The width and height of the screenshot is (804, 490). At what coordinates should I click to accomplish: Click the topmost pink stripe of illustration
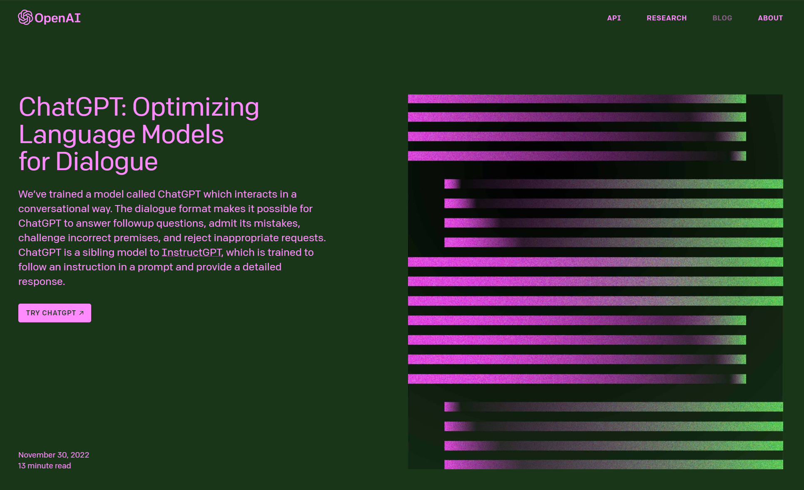tap(577, 99)
